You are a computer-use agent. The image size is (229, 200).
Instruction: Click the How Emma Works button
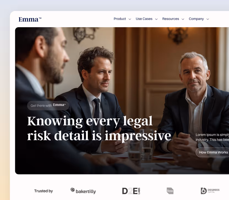click(x=212, y=152)
